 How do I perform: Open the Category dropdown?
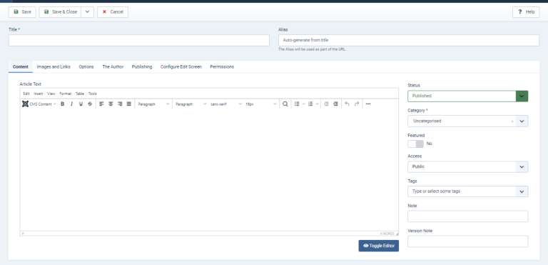click(x=467, y=121)
